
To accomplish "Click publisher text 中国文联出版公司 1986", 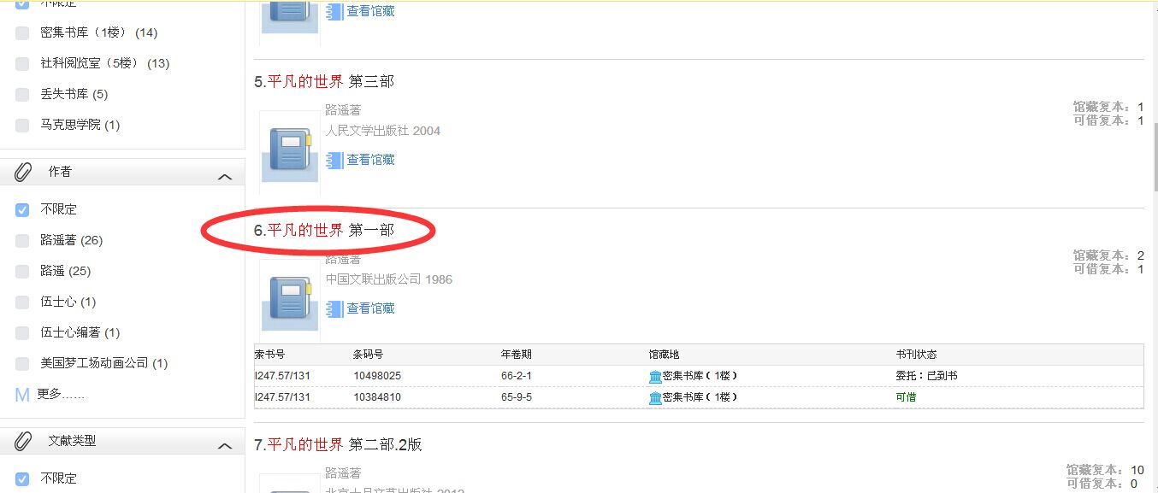I will (x=389, y=279).
